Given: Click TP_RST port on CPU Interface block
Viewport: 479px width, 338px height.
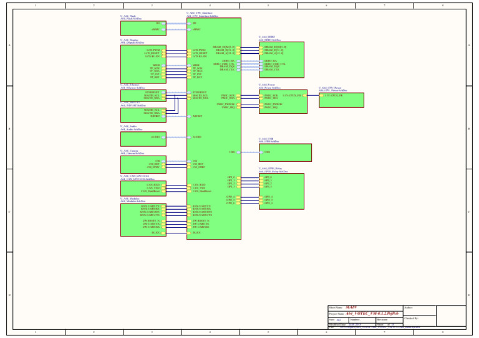Looking at the screenshot, I should click(x=195, y=77).
